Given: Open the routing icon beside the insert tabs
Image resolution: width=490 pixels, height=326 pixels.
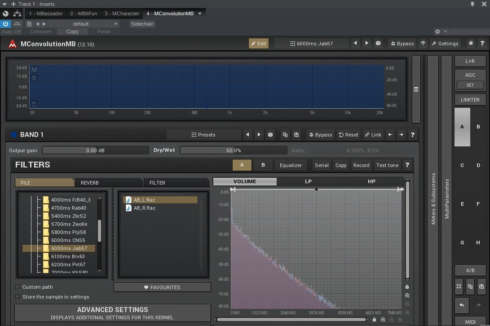Looking at the screenshot, I should pos(17,13).
